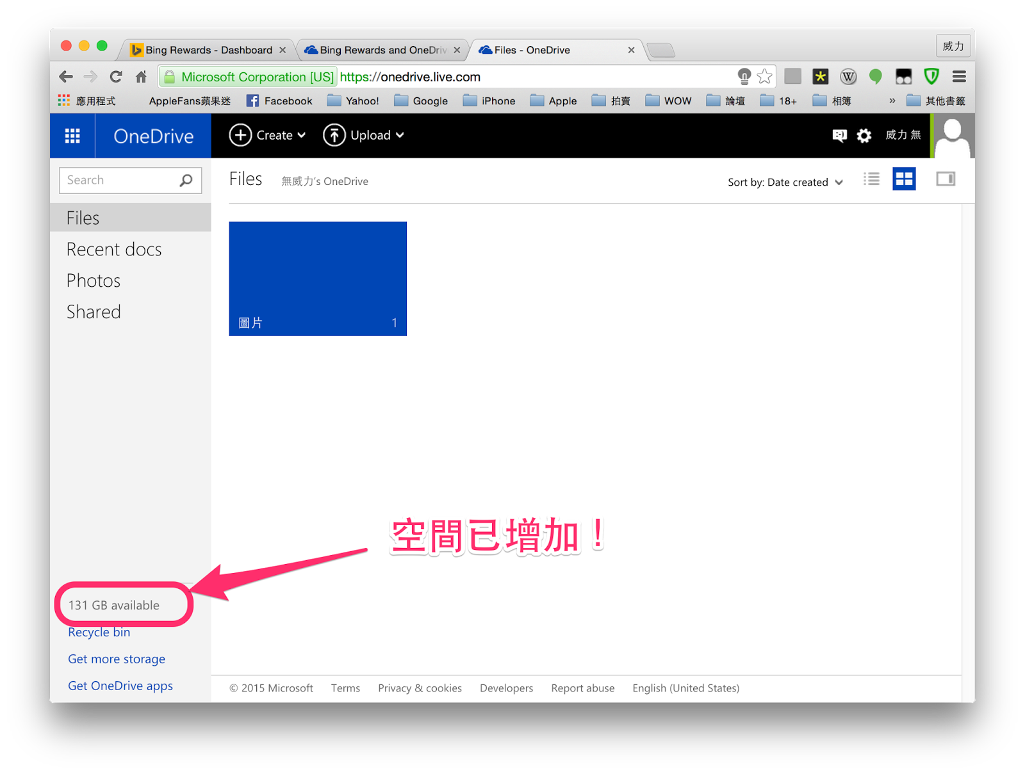Open Photos in the sidebar

click(94, 280)
